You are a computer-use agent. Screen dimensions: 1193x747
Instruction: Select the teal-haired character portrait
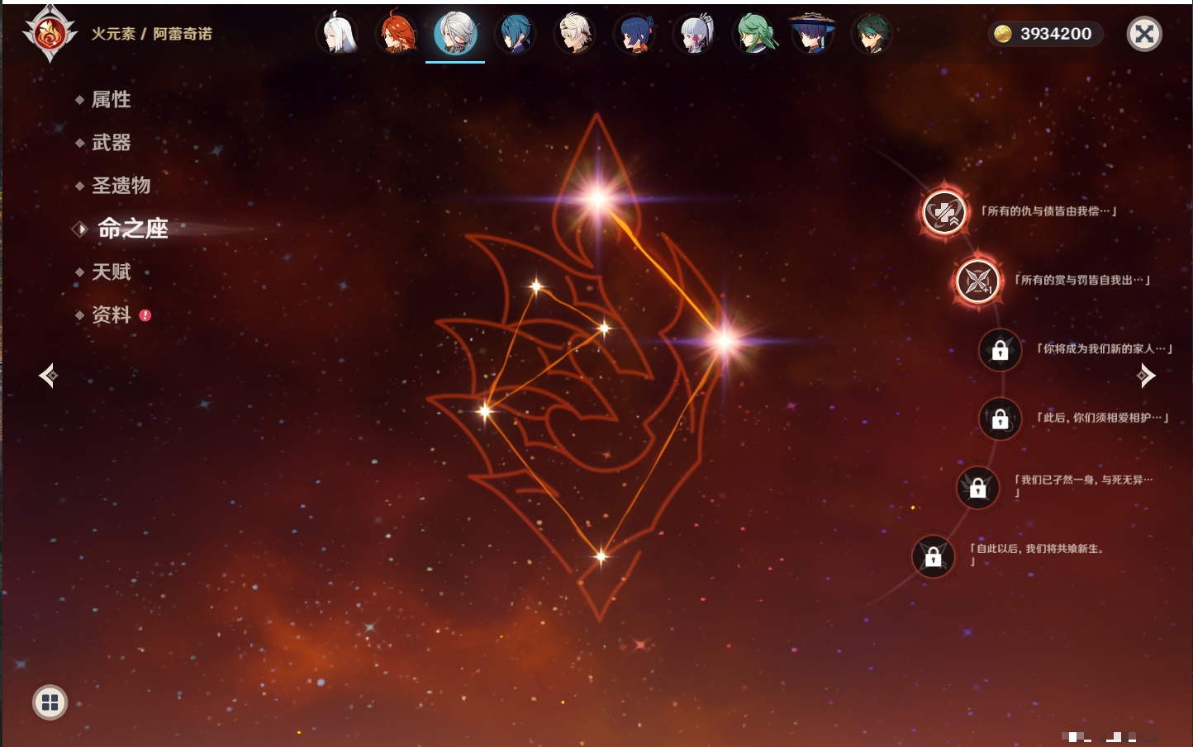click(x=516, y=34)
